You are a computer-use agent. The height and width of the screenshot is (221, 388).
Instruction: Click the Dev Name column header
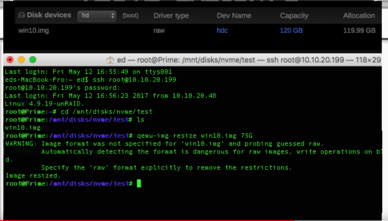(x=234, y=16)
